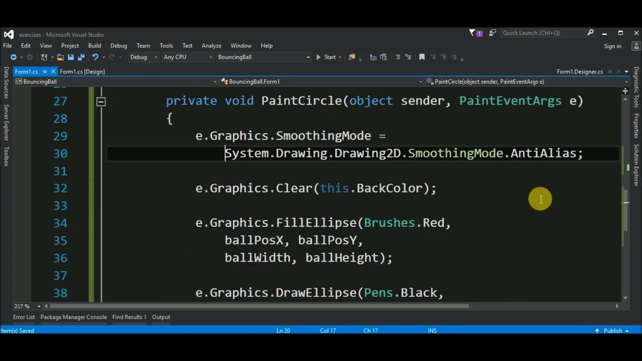Click the Visual Studio logo icon

9,35
